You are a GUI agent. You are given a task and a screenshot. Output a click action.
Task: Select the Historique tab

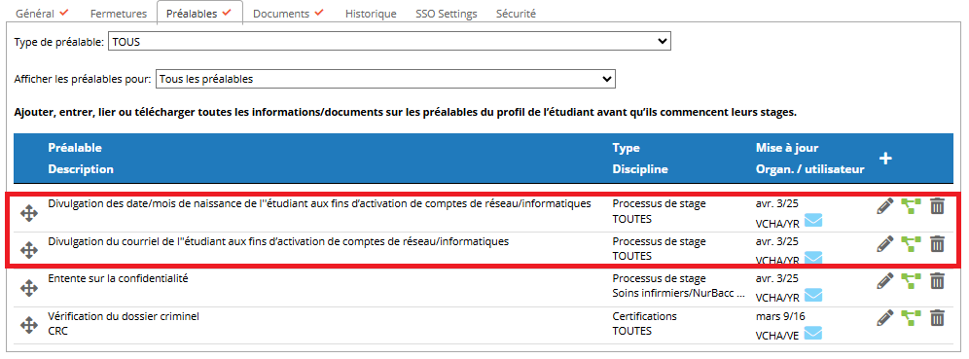pos(371,13)
